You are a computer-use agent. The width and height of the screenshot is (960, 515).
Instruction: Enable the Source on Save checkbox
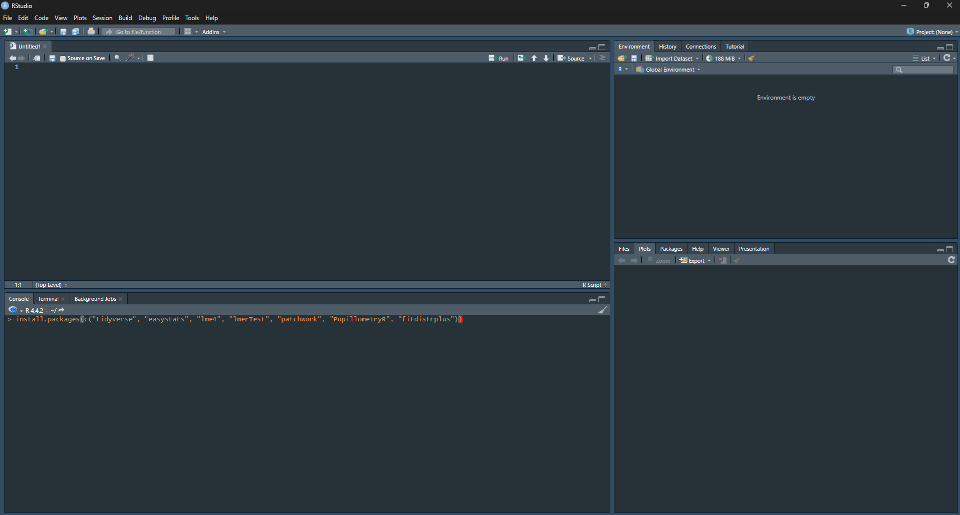[63, 59]
